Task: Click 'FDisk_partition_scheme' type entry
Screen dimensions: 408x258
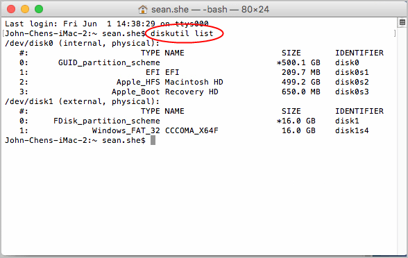Action: 107,121
